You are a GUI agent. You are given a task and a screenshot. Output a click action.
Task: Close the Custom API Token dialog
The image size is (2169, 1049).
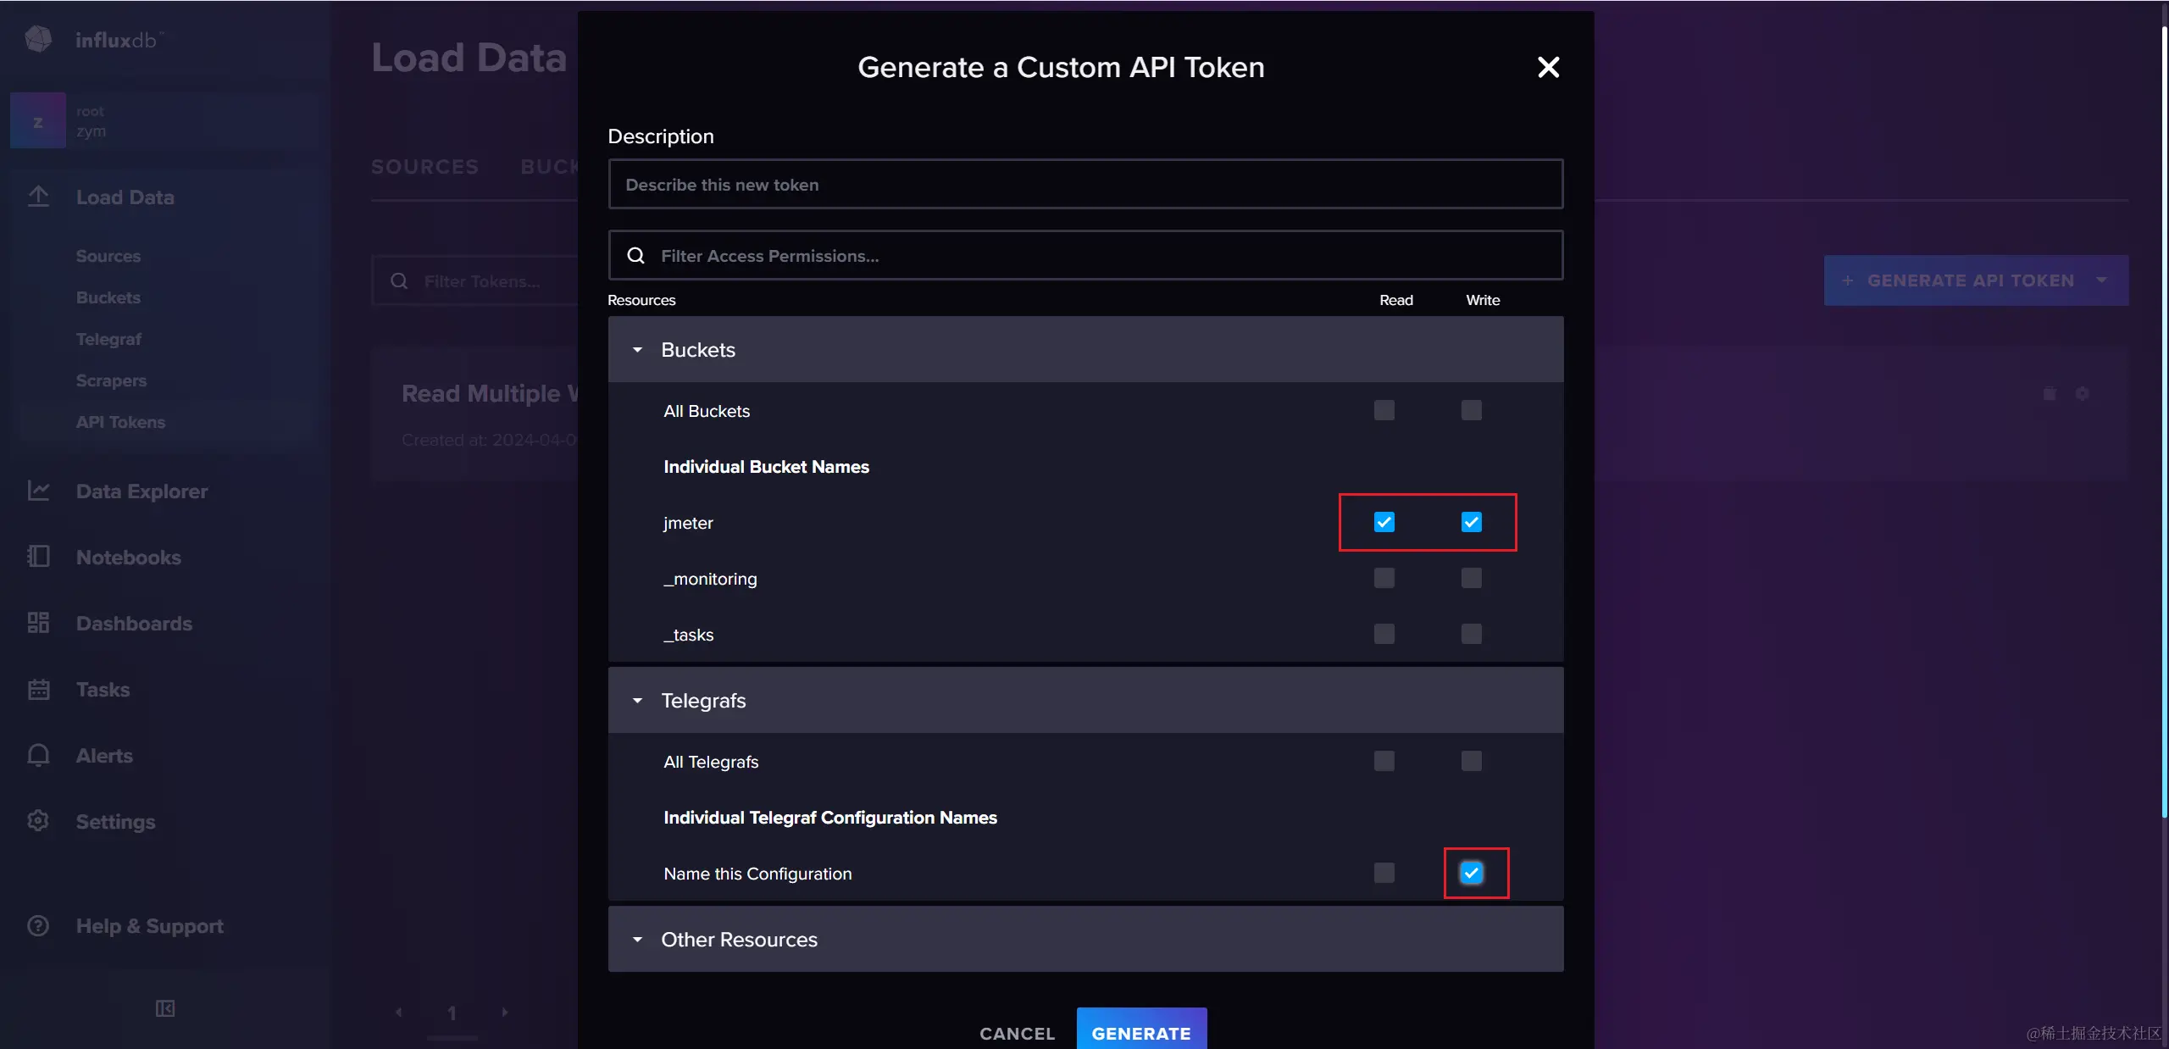click(x=1548, y=67)
